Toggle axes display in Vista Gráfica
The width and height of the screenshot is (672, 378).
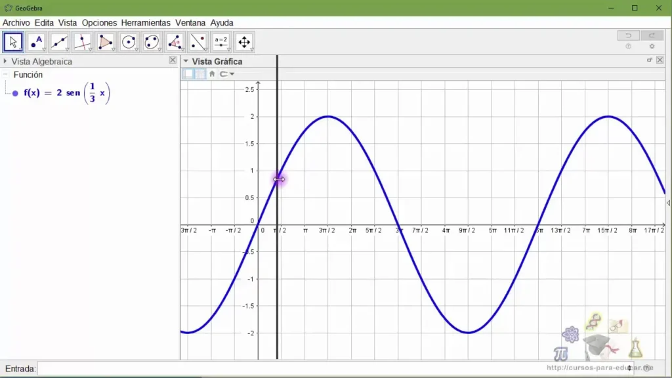coord(188,73)
